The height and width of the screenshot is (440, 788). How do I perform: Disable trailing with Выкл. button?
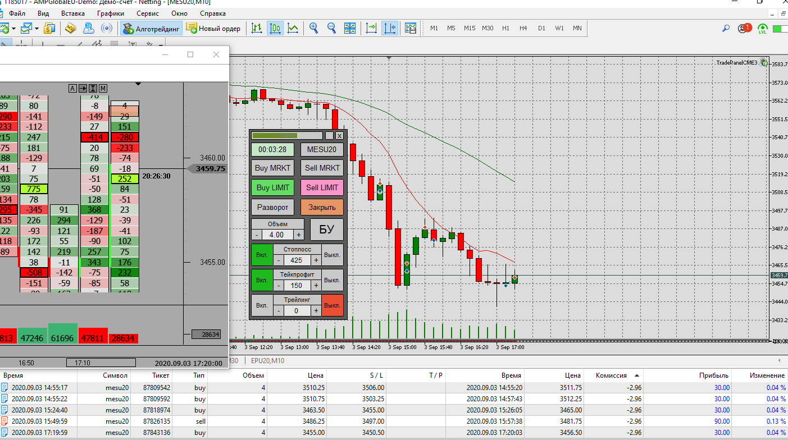click(x=332, y=305)
